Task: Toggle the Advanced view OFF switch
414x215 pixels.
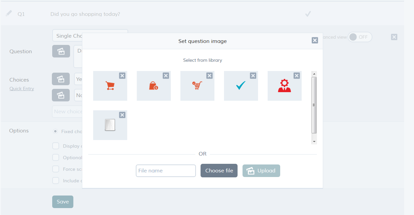Action: point(360,37)
